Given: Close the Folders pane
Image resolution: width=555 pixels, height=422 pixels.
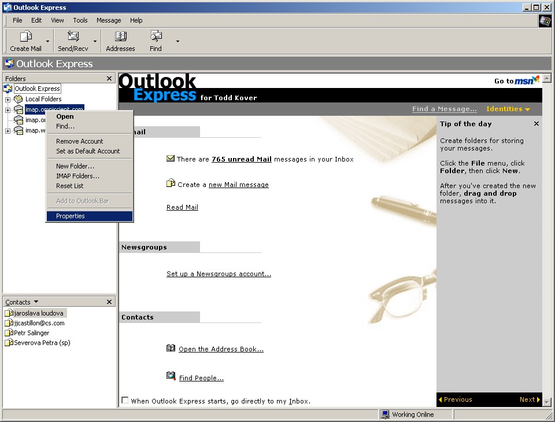Looking at the screenshot, I should [x=109, y=78].
